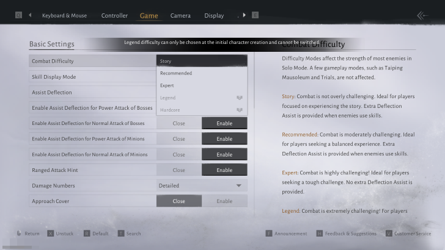The height and width of the screenshot is (250, 445).
Task: Expand the Damage Numbers dropdown arrow
Action: coord(238,186)
